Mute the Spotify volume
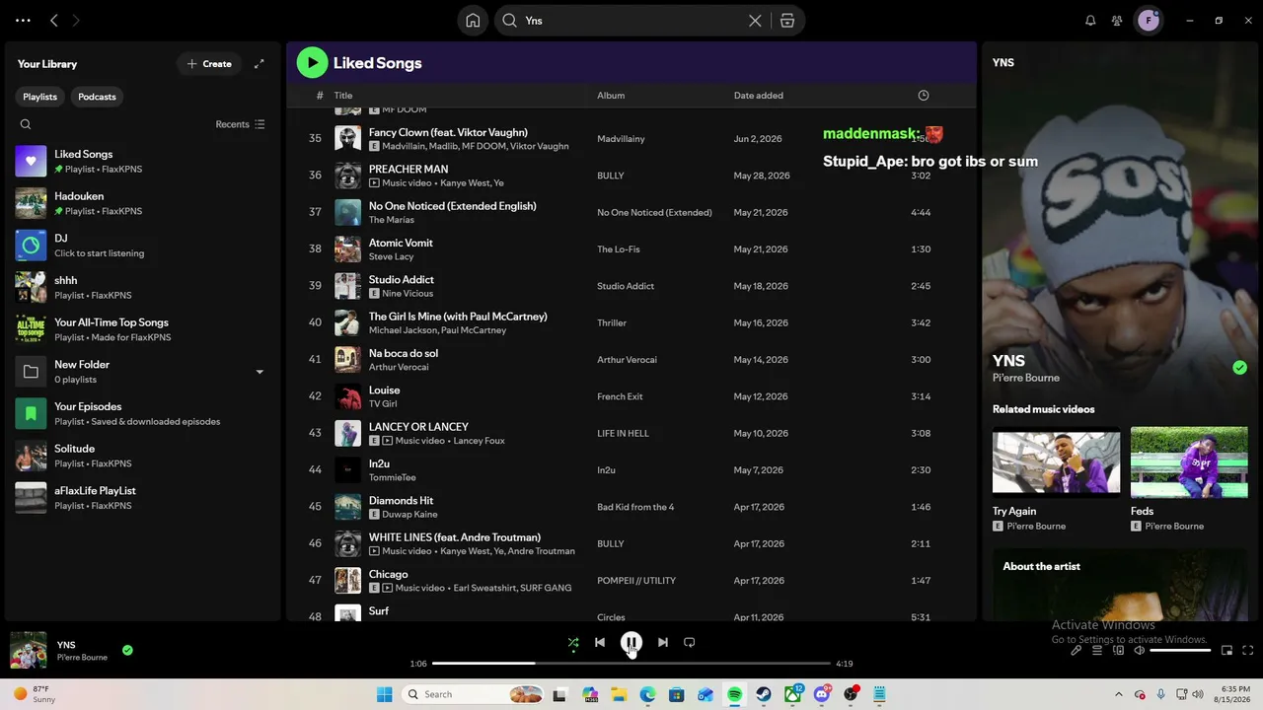Viewport: 1263px width, 710px height. [1140, 651]
